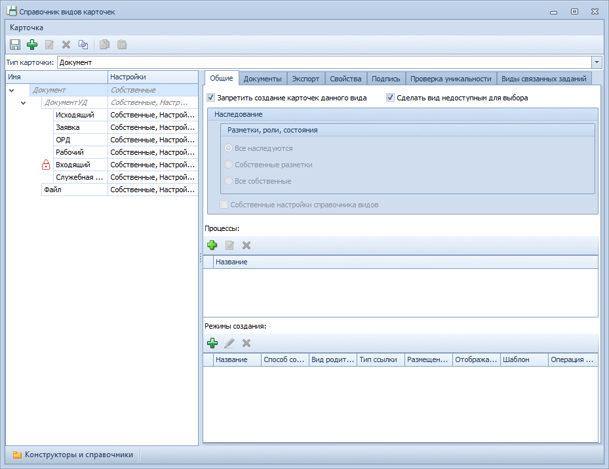
Task: Open the 'Карточка' menu
Action: point(27,28)
